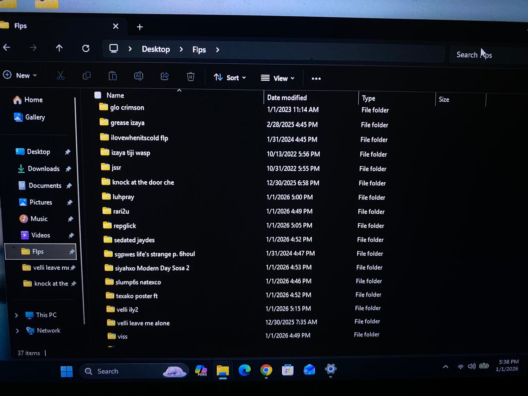Sort by the Name column header

click(115, 95)
